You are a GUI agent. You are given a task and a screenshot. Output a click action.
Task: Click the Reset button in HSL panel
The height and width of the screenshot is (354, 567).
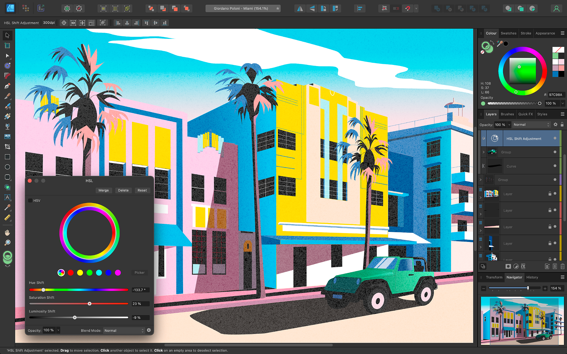[142, 190]
